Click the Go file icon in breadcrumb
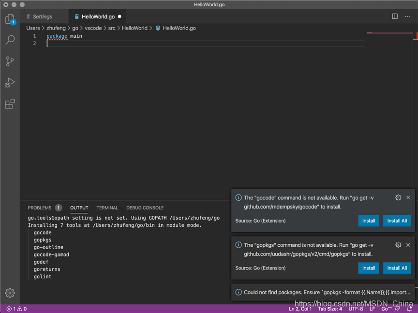Screen dimensions: 418x313 tap(158, 28)
